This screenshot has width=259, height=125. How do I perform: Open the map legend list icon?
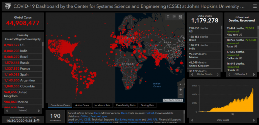click(174, 17)
